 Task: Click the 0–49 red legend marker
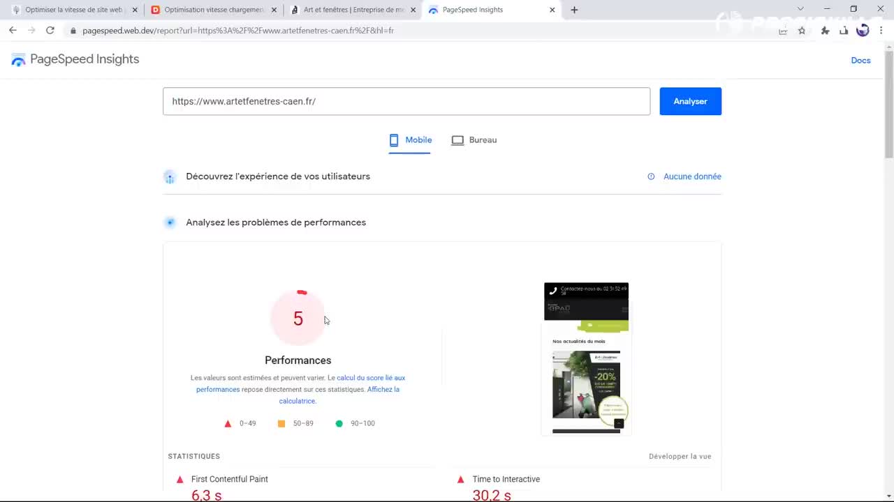tap(228, 423)
